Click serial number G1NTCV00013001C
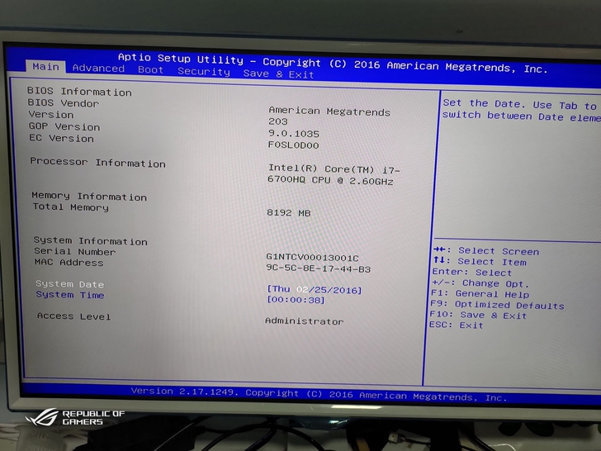The height and width of the screenshot is (451, 601). 312,258
